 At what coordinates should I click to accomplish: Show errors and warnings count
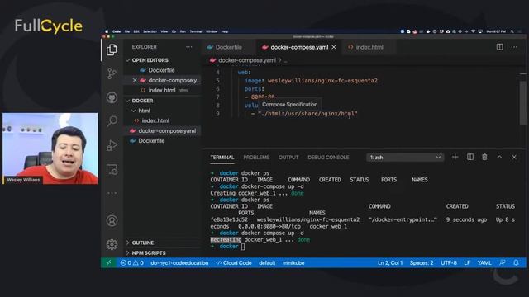click(132, 262)
